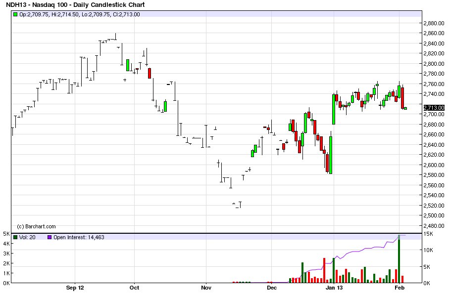Click the current price tag 2,713.00
450x296 pixels.
[x=434, y=108]
